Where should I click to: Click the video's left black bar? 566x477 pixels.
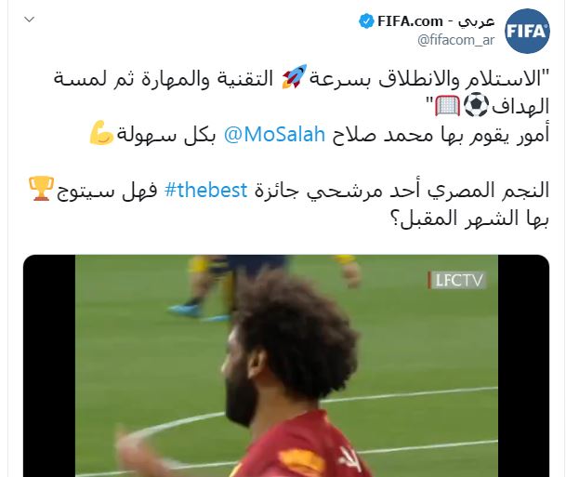[x=49, y=365]
